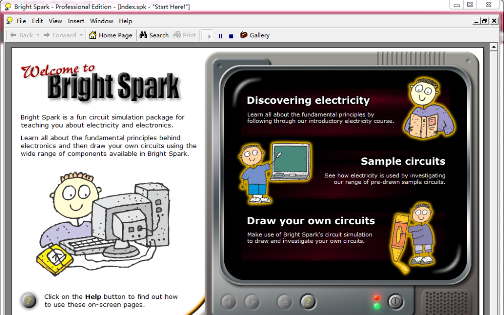Stop the simulation with the blue square
This screenshot has width=504, height=315.
pyautogui.click(x=231, y=36)
